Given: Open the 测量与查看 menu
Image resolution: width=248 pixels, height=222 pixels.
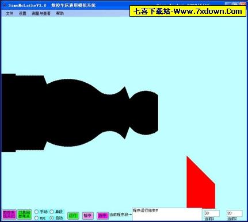Looking at the screenshot, I should [41, 13].
